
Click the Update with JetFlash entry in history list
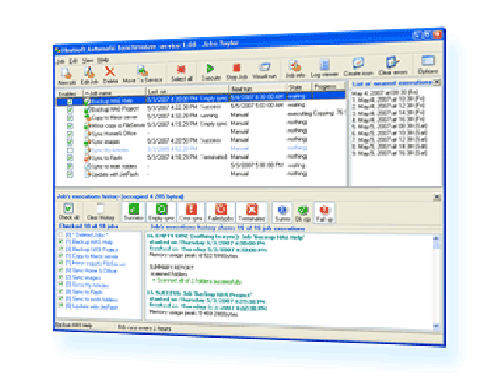[92, 307]
